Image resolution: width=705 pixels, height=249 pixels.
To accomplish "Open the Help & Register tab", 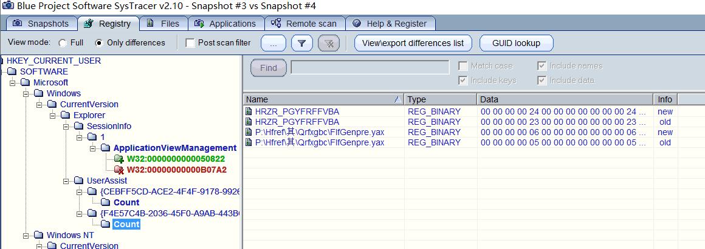I will pos(390,24).
